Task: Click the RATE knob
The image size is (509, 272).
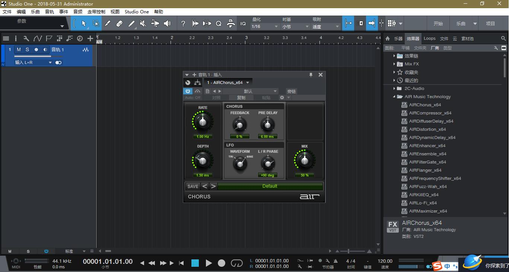Action: coord(203,122)
